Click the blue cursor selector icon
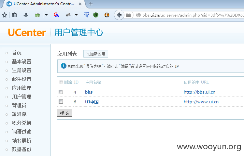This screenshot has height=156, width=244. point(86,15)
